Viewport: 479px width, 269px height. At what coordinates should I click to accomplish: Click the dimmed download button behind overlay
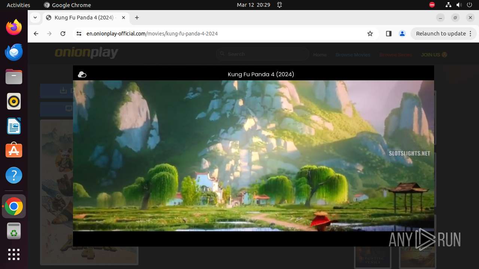point(57,91)
